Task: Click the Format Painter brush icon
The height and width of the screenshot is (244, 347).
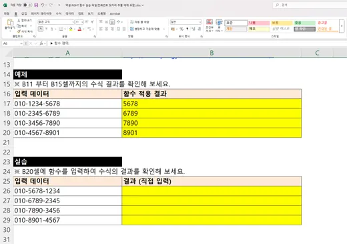Action: [x=19, y=31]
